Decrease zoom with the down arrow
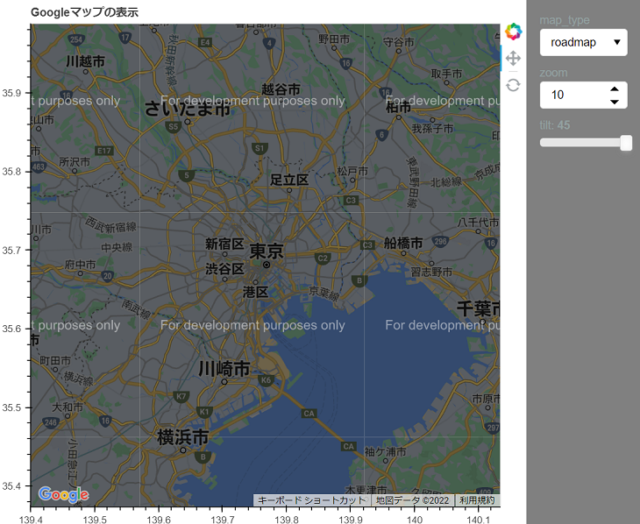 tap(615, 102)
